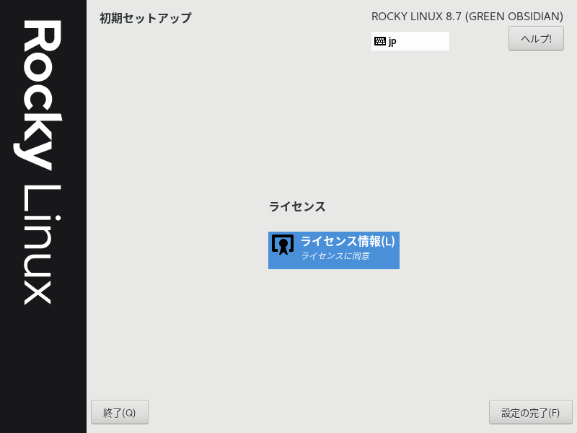Click 設定の完了(F) to finish configuration
Image resolution: width=577 pixels, height=433 pixels.
pyautogui.click(x=531, y=412)
